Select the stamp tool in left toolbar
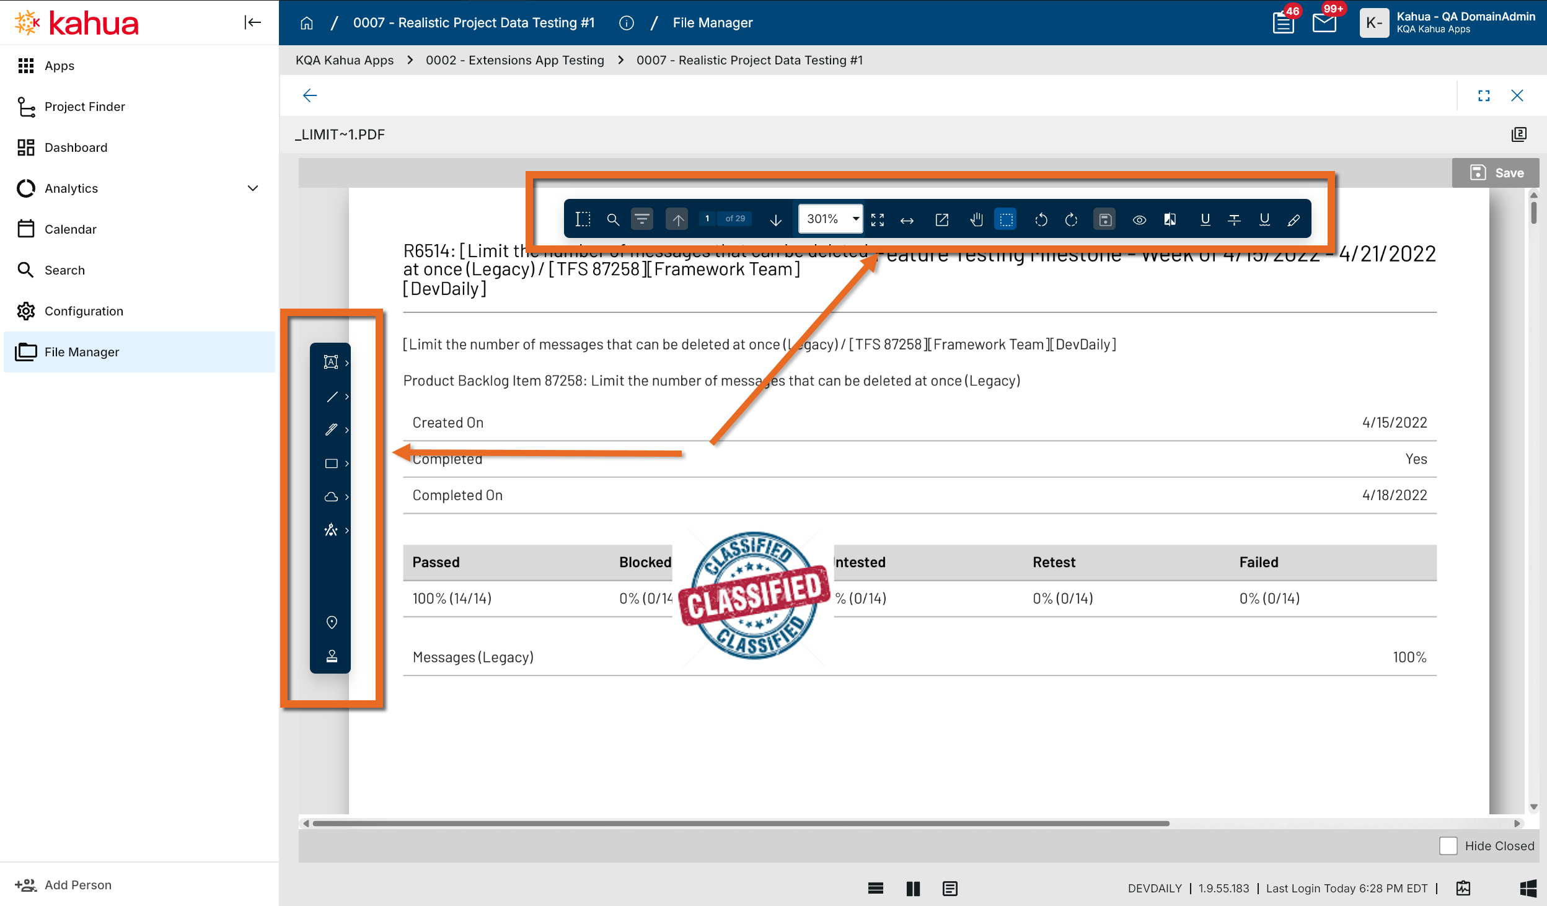Viewport: 1547px width, 906px height. (x=332, y=656)
